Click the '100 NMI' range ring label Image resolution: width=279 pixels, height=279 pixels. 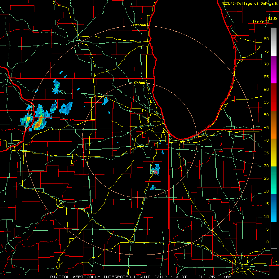coord(139,25)
